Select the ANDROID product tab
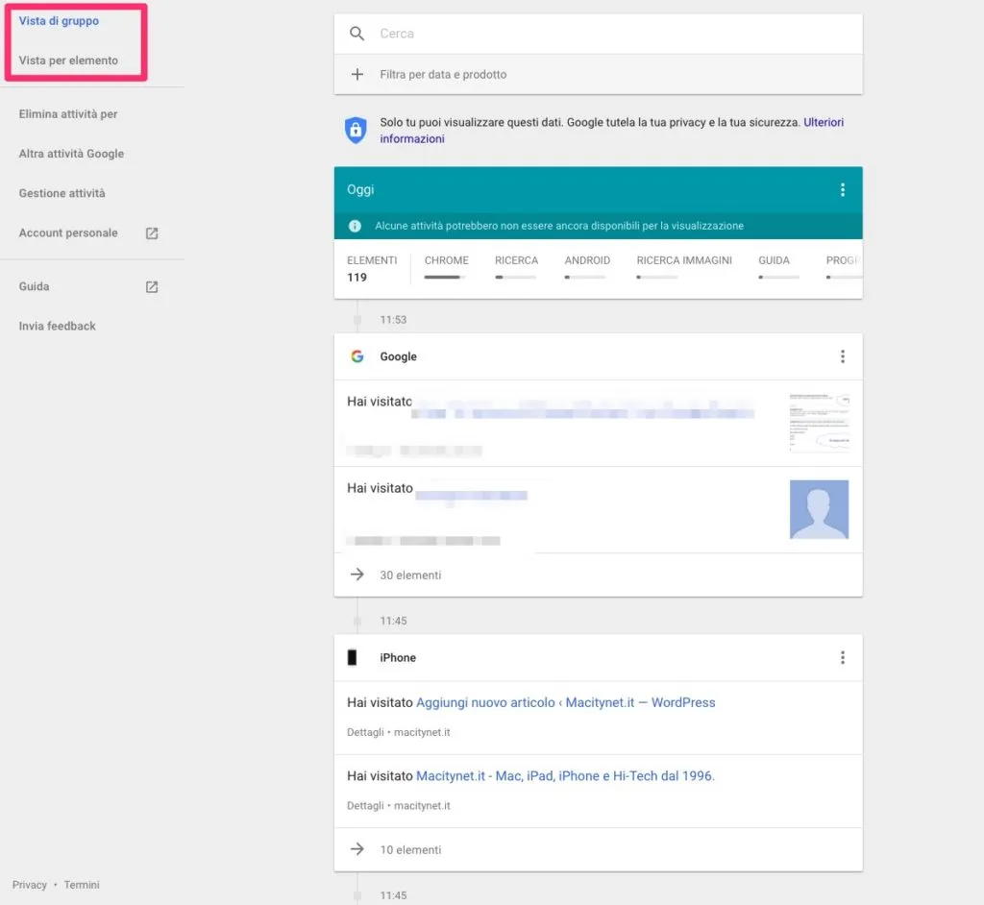The image size is (984, 905). 587,260
